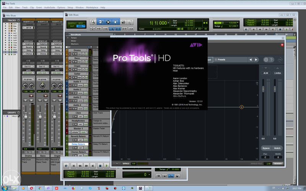The height and width of the screenshot is (191, 306).
Task: Open the Track menu
Action: click(25, 7)
